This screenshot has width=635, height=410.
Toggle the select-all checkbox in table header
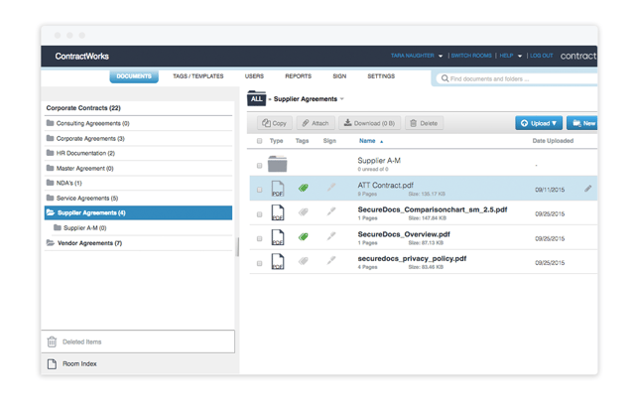(260, 141)
